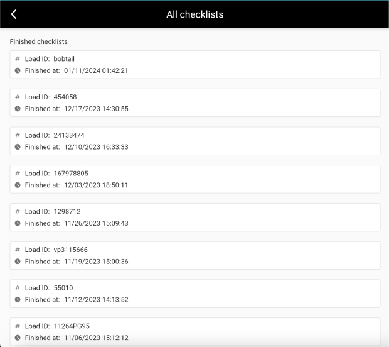Click hash icon beside Load ID 24133474
The image size is (389, 347).
point(18,135)
